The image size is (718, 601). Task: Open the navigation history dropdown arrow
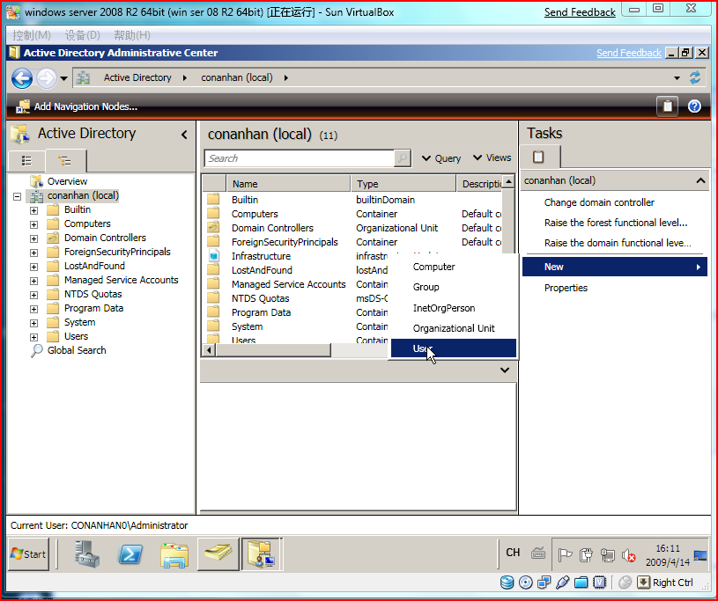point(63,78)
